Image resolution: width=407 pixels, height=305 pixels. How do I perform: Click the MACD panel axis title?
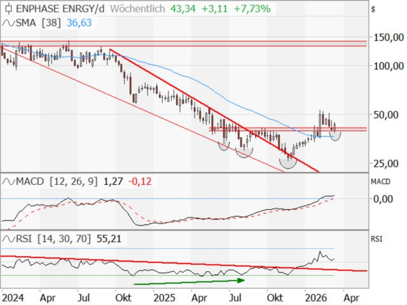click(x=380, y=182)
